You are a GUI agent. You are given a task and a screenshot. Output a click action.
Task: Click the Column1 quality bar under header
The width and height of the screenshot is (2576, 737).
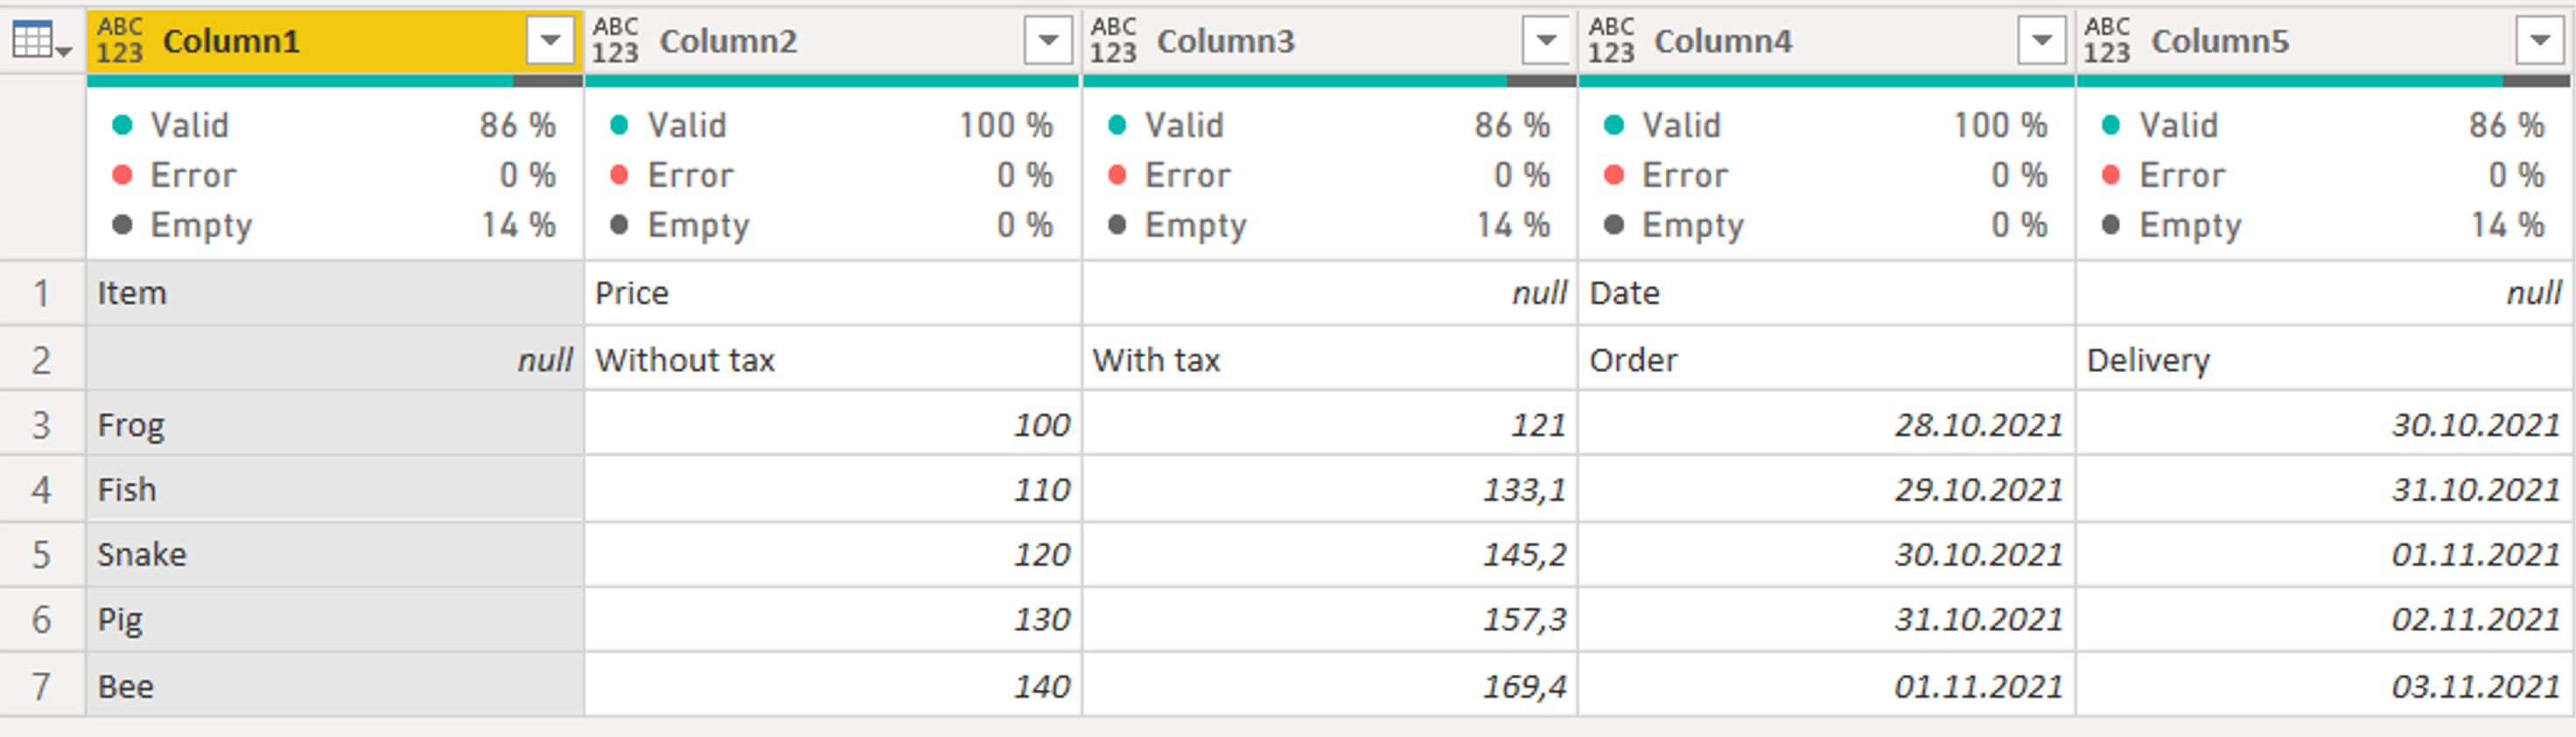(x=335, y=81)
